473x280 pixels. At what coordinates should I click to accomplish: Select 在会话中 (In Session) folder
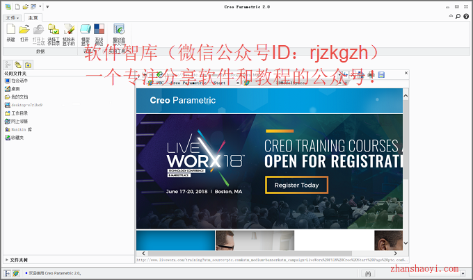point(16,81)
